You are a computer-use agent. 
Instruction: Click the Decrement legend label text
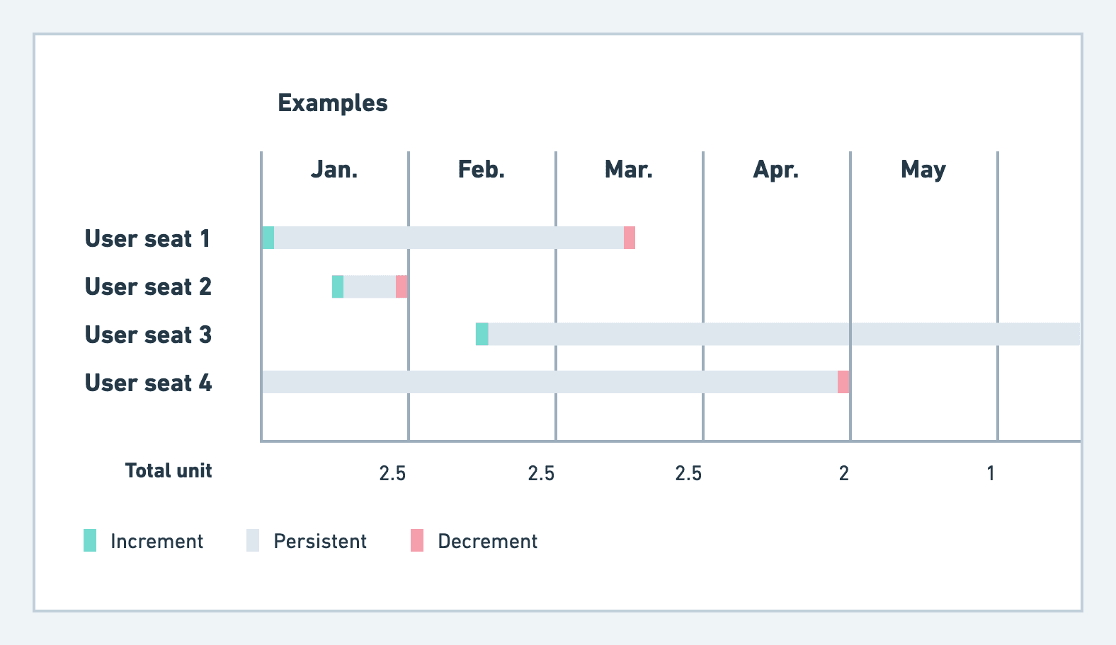point(488,541)
